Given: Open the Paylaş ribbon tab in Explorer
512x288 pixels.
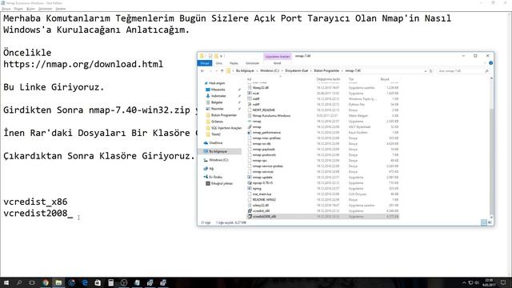Looking at the screenshot, I should [234, 63].
